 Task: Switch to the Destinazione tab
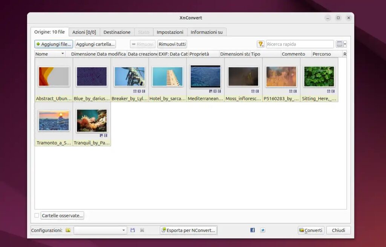pyautogui.click(x=117, y=32)
